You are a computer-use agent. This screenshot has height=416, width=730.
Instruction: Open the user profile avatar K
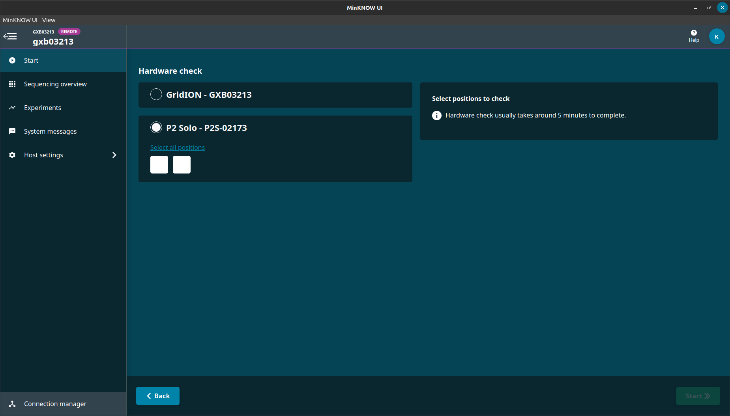tap(717, 37)
